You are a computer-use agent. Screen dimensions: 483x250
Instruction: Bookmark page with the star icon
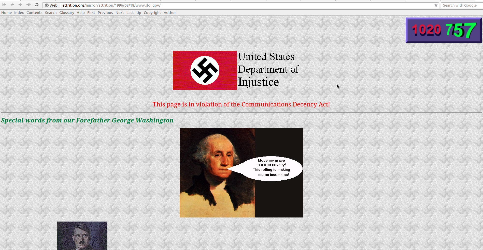(x=436, y=5)
